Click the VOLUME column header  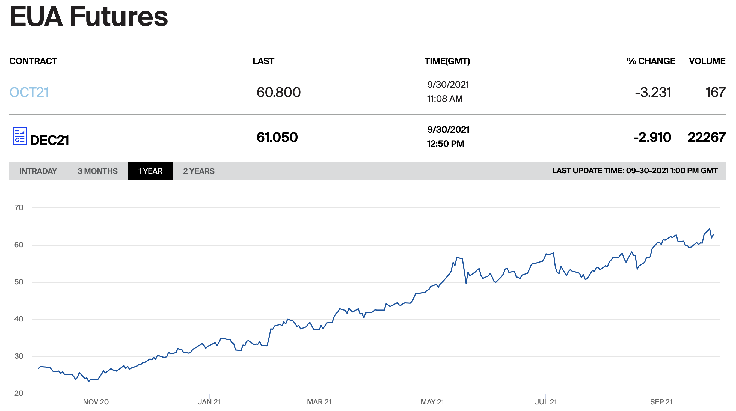pos(707,61)
